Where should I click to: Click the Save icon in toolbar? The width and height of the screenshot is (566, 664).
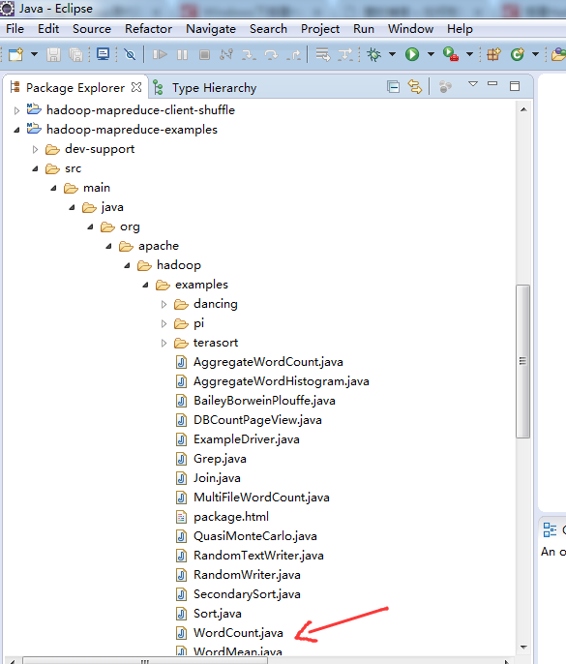[x=53, y=54]
